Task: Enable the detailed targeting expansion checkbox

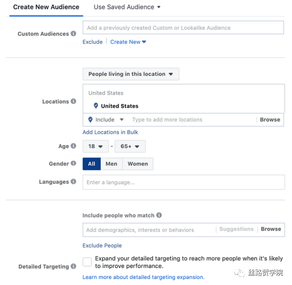Action: pos(87,262)
